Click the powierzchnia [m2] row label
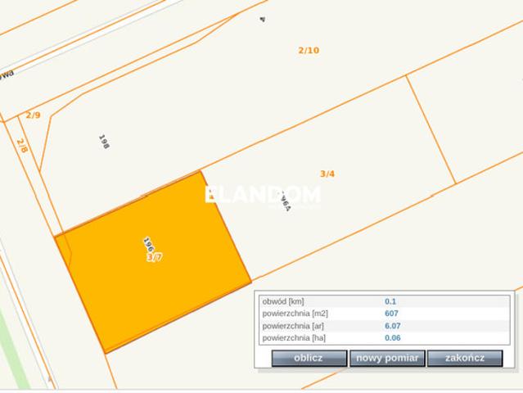Image resolution: width=523 pixels, height=393 pixels. (295, 314)
